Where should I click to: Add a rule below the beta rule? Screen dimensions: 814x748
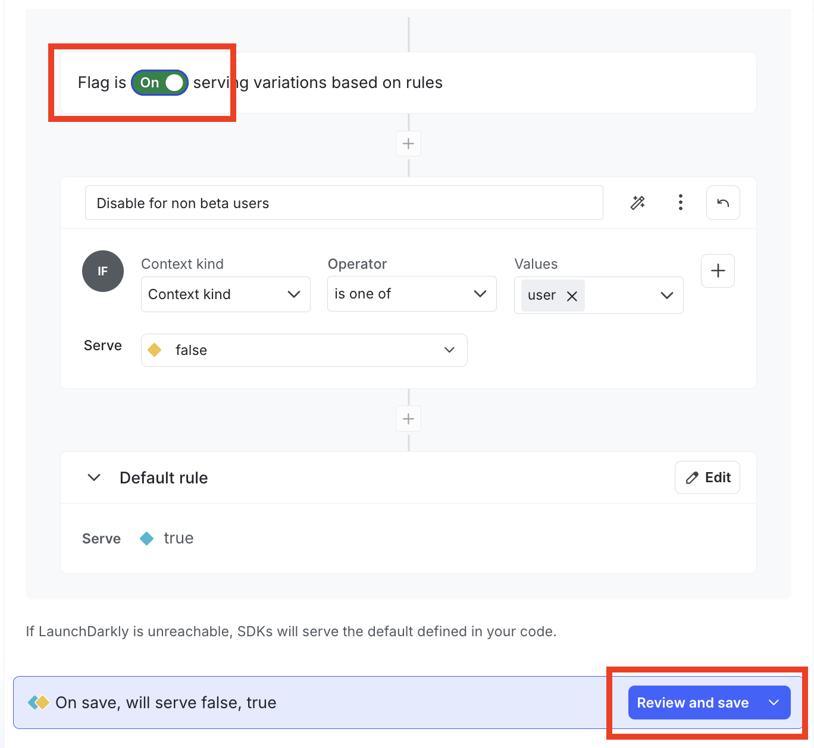[x=408, y=419]
